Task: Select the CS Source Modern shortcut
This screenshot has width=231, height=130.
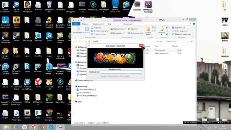Action: [16, 69]
